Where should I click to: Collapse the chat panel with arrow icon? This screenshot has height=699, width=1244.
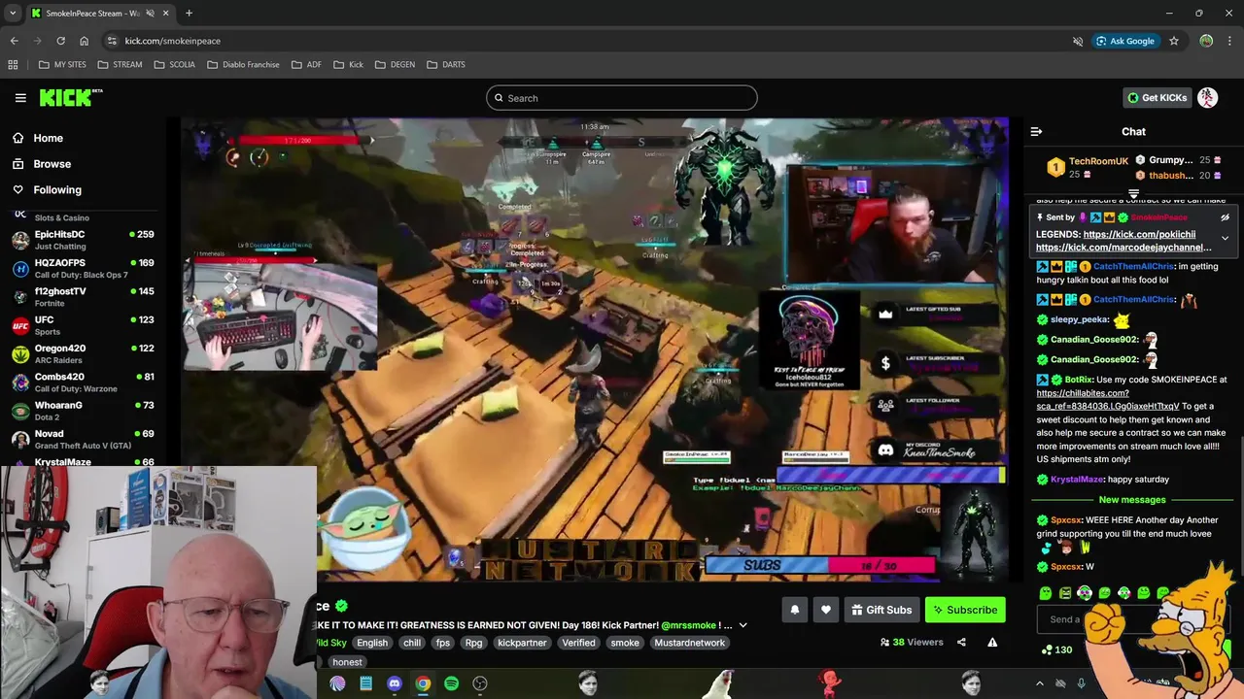[1036, 132]
